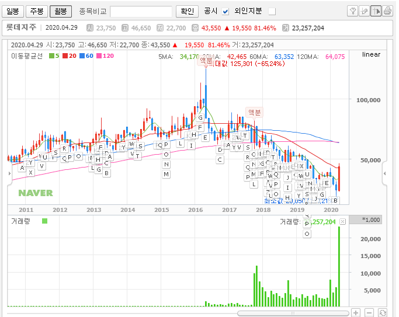The width and height of the screenshot is (399, 317).
Task: Zoom in with the plus button
Action: click(x=356, y=313)
